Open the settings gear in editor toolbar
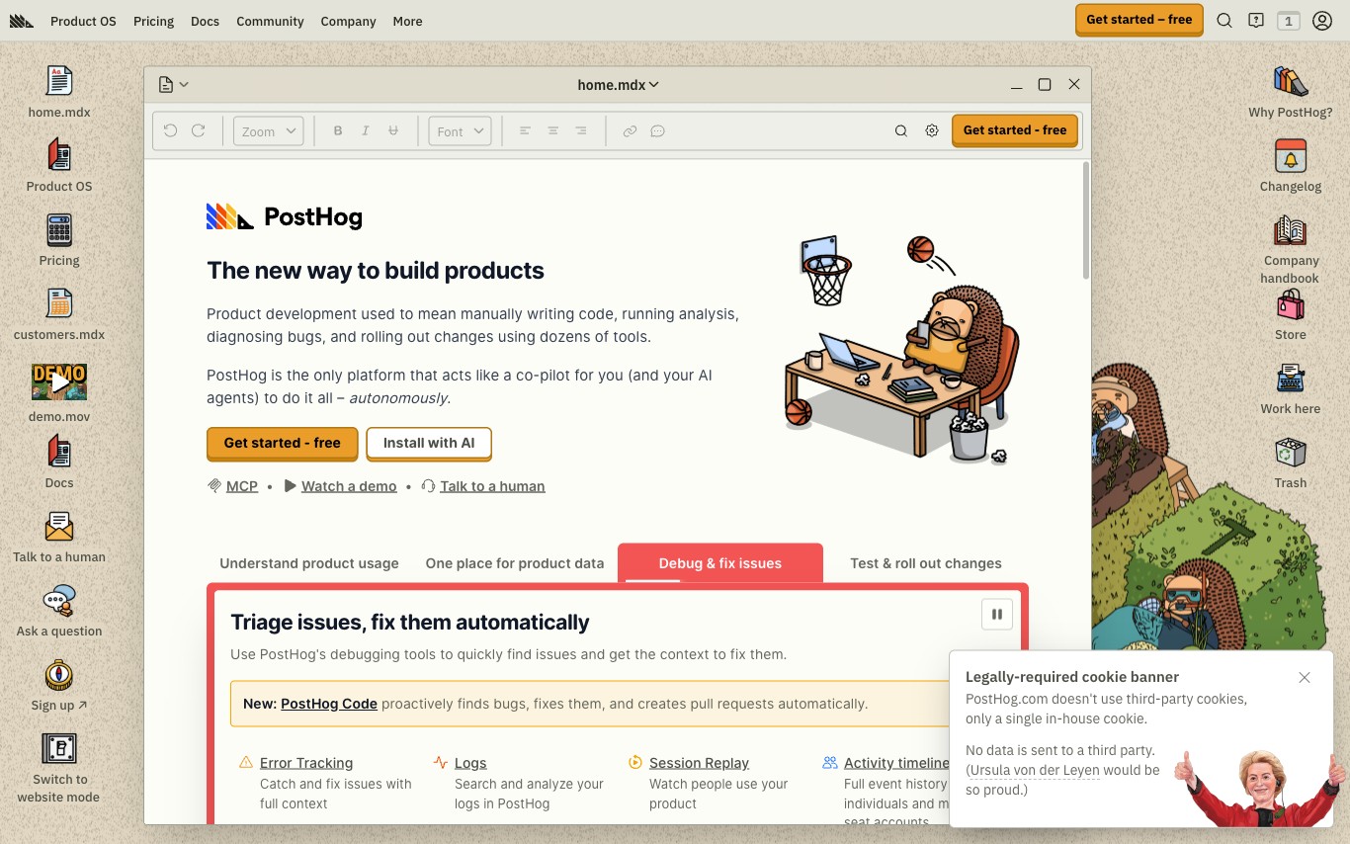The height and width of the screenshot is (844, 1350). 932,130
